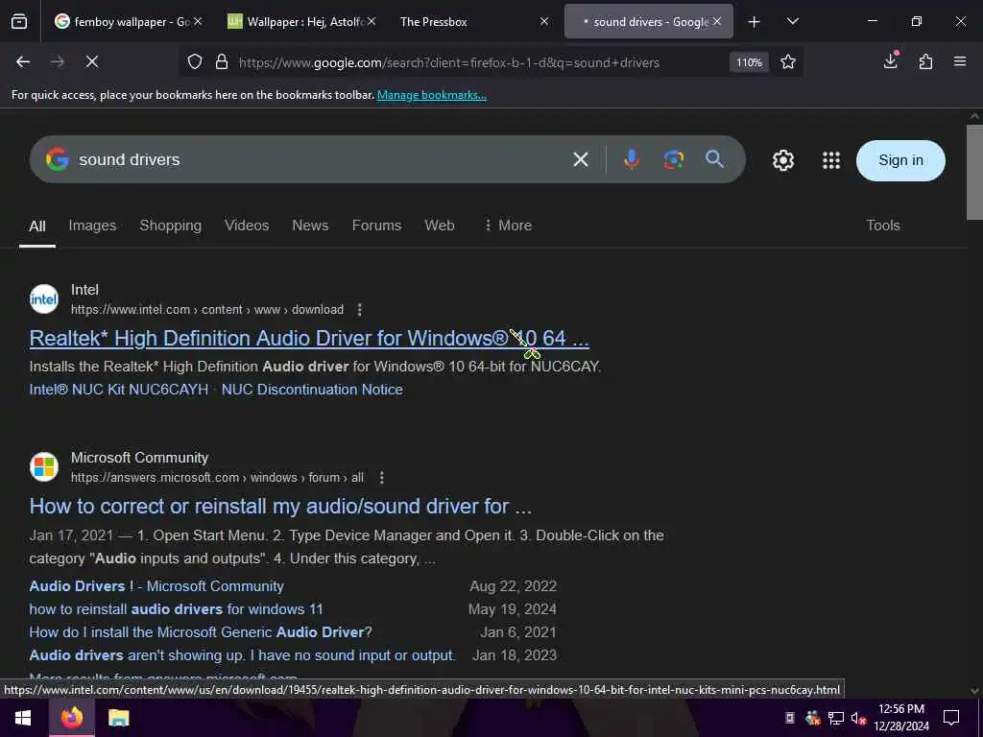The height and width of the screenshot is (737, 983).
Task: Bookmark this page with the star icon
Action: click(x=788, y=61)
